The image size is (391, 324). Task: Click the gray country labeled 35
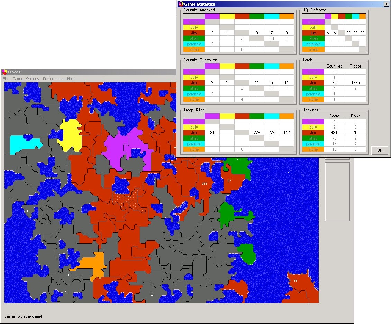[69, 275]
